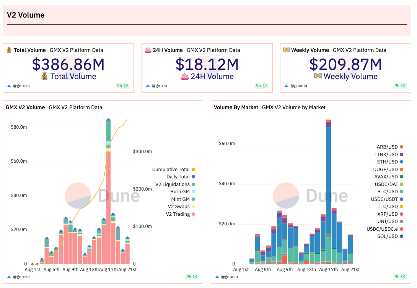The image size is (417, 288).
Task: Toggle V2 Liquidations legend series
Action: [x=175, y=184]
